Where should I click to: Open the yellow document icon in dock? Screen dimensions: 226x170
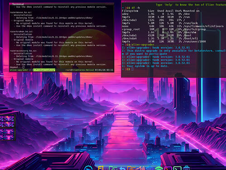[101, 168]
